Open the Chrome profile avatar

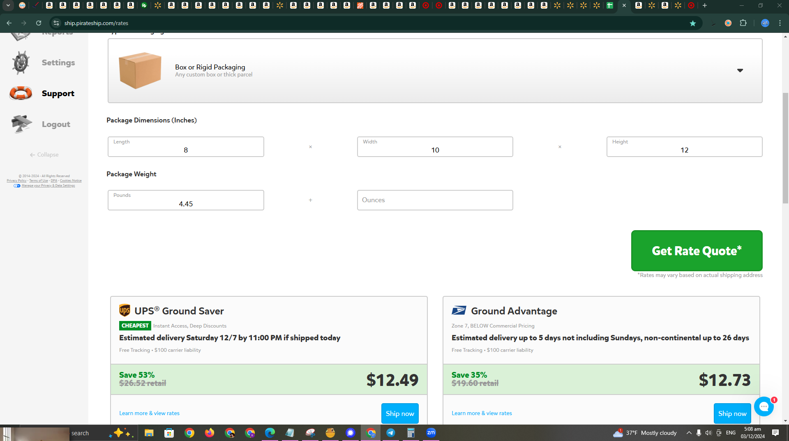[765, 23]
